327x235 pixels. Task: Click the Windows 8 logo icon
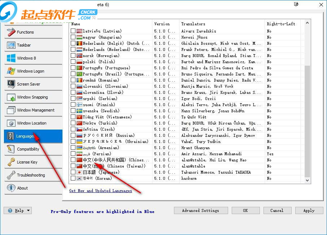click(11, 58)
